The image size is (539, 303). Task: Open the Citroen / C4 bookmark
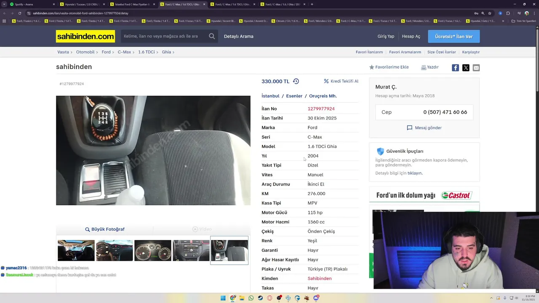pyautogui.click(x=286, y=21)
